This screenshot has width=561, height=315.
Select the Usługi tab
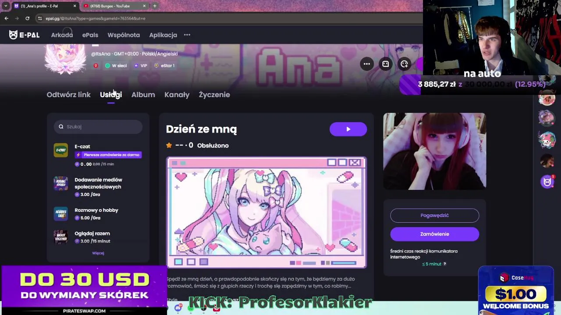click(111, 94)
